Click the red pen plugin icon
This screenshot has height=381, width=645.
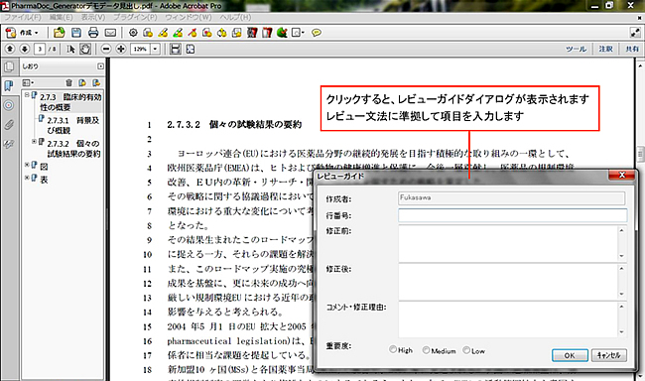[193, 33]
